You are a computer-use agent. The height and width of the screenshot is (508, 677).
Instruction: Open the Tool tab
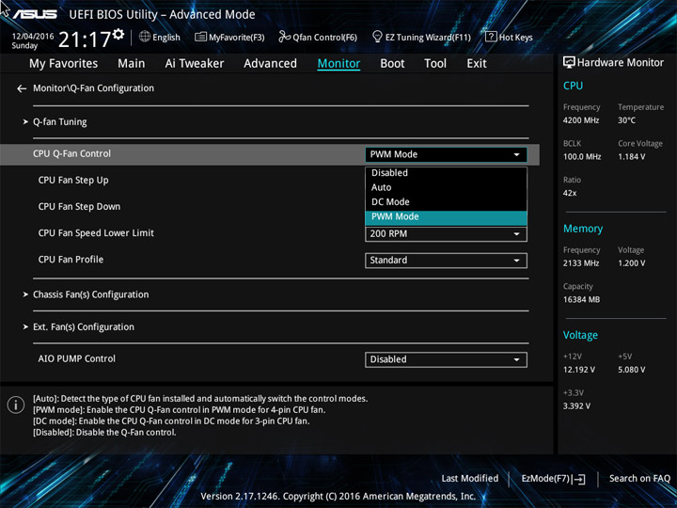click(x=435, y=64)
